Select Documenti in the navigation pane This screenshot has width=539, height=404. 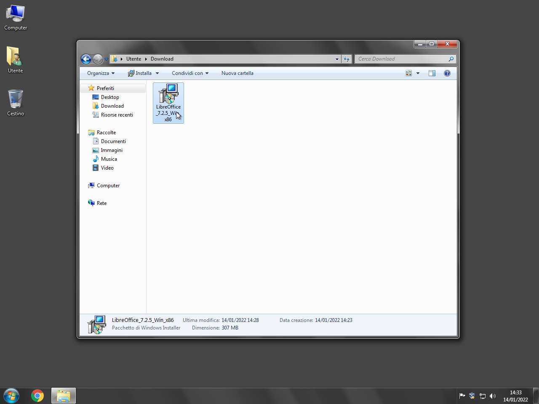click(x=113, y=141)
